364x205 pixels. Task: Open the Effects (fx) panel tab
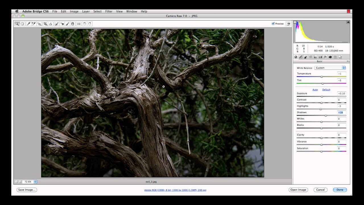pyautogui.click(x=325, y=57)
